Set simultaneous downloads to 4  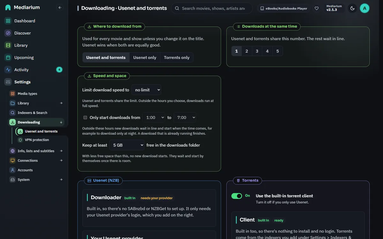[x=267, y=51]
